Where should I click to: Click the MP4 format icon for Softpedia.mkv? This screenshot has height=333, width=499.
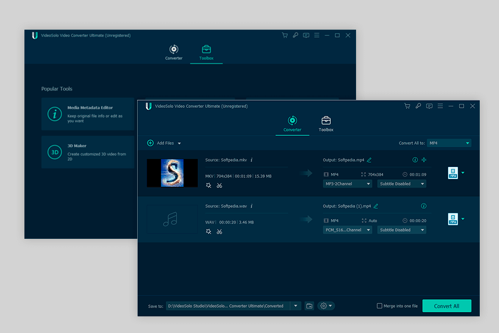[453, 173]
